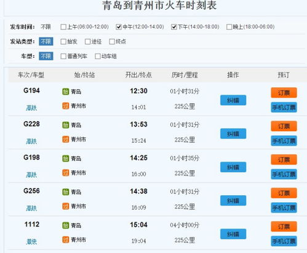Check the 普通列车 train type box
This screenshot has width=307, height=253.
[63, 56]
